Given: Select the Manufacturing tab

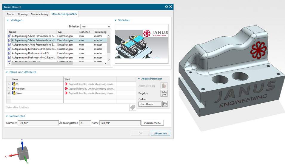Looking at the screenshot, I should (x=39, y=14).
